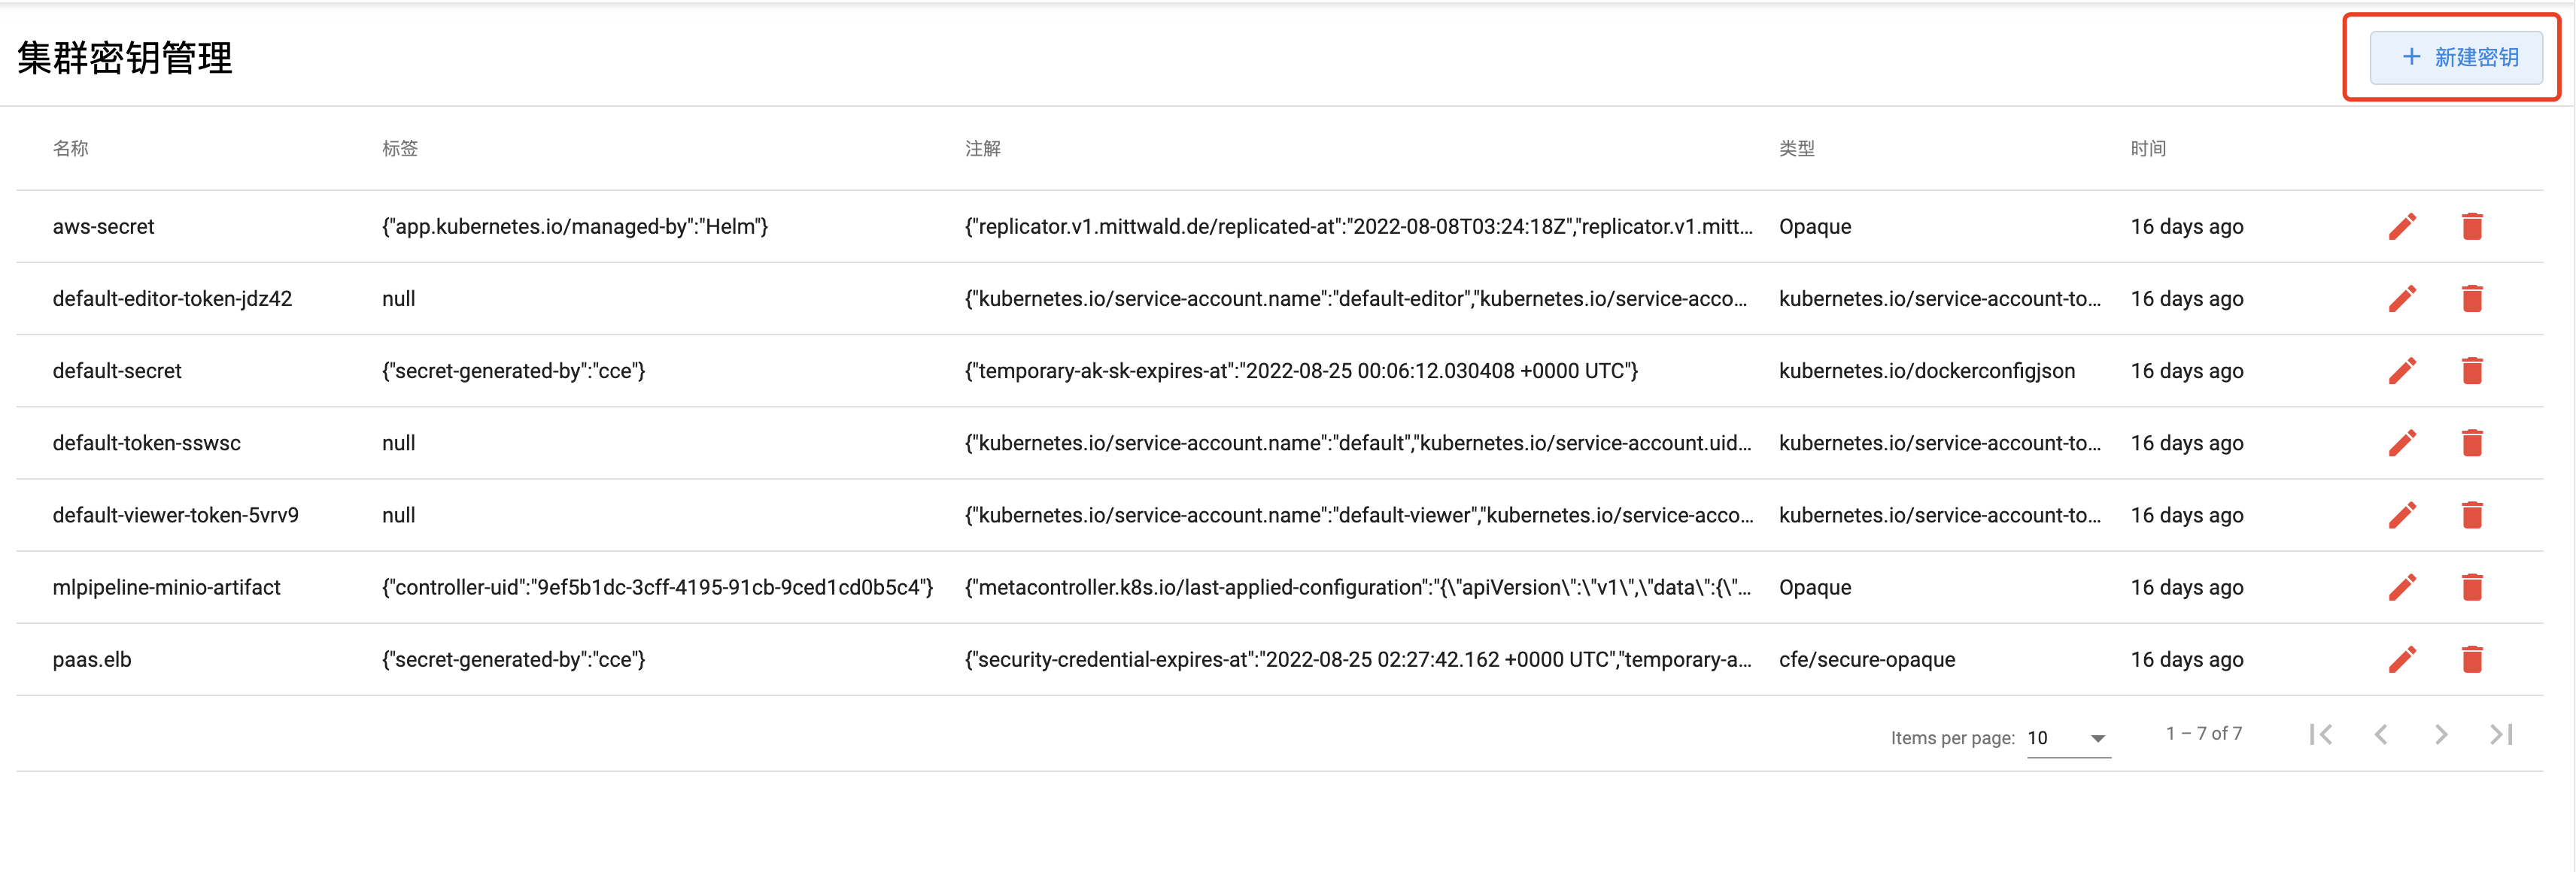Select the 类型 column header
This screenshot has height=872, width=2576.
point(1797,149)
